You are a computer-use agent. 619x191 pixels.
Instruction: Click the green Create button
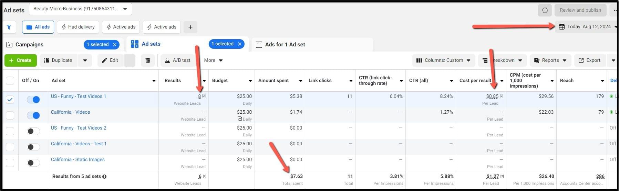point(20,60)
